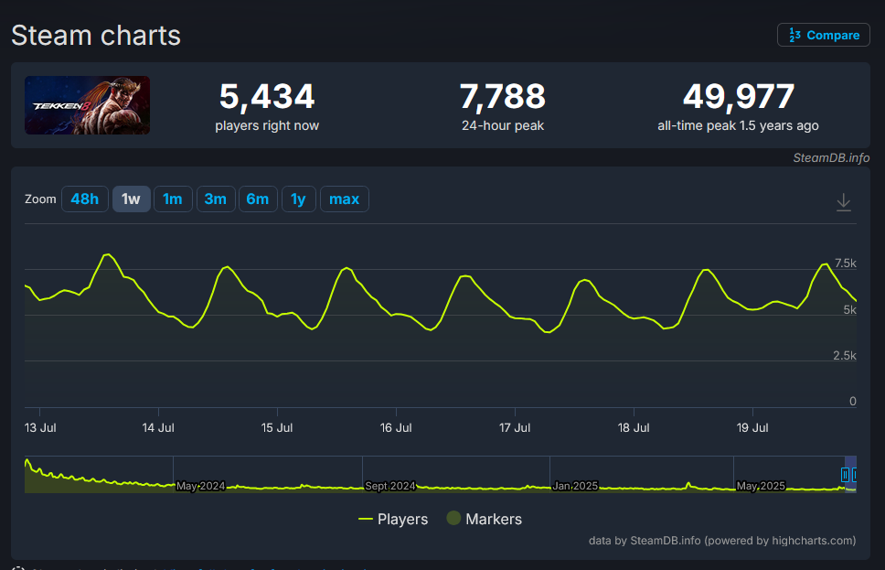
Task: Click the 17 Jul axis label
Action: [515, 427]
